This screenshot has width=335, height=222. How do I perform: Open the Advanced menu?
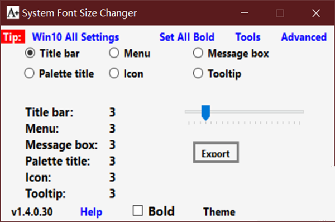[304, 37]
